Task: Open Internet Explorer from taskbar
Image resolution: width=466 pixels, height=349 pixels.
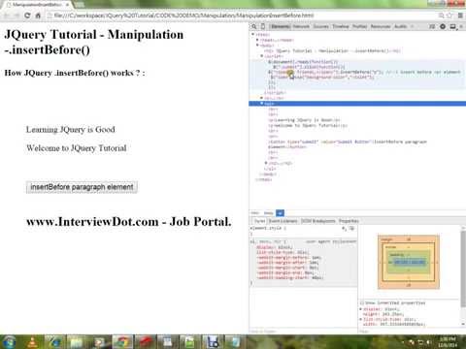Action: pos(54,342)
